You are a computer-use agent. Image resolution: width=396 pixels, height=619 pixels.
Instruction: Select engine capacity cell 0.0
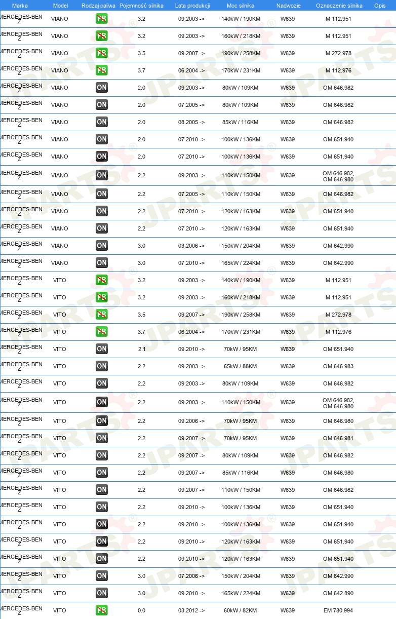click(142, 610)
